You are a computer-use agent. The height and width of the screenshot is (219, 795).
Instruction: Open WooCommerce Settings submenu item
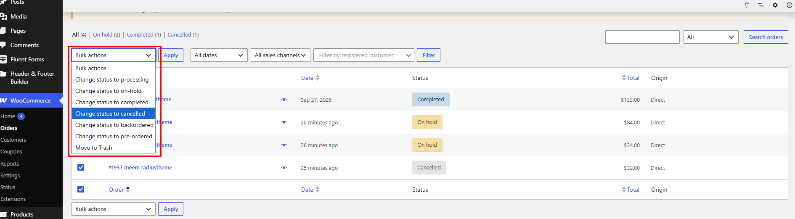click(x=10, y=175)
